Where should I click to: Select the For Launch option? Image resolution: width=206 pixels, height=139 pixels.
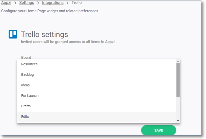[96, 96]
